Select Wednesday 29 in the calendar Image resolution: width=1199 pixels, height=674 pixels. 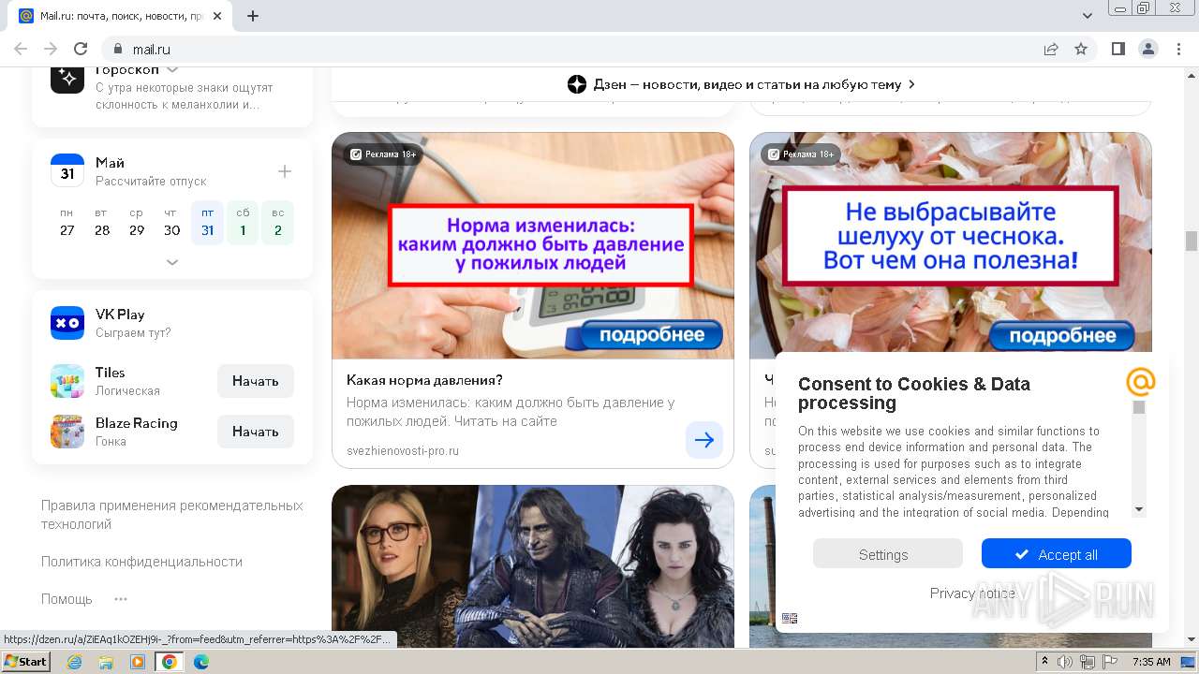click(137, 222)
